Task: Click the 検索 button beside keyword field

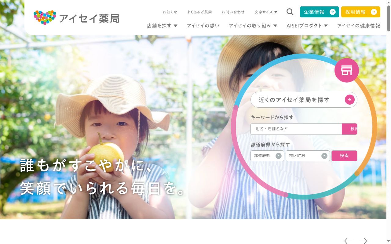Action: 350,129
